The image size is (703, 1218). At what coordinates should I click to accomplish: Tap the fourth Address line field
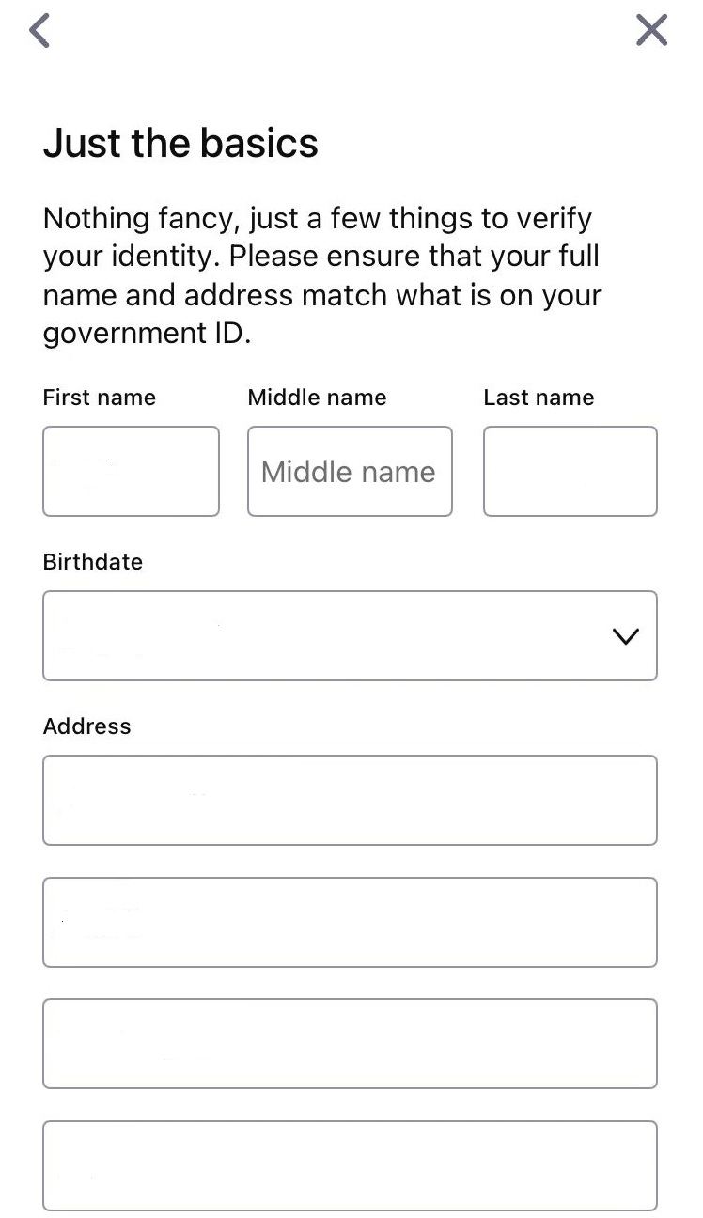[x=350, y=1165]
